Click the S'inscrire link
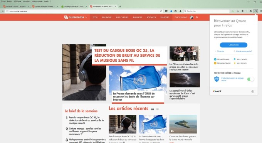262x143 pixels. coord(220,51)
